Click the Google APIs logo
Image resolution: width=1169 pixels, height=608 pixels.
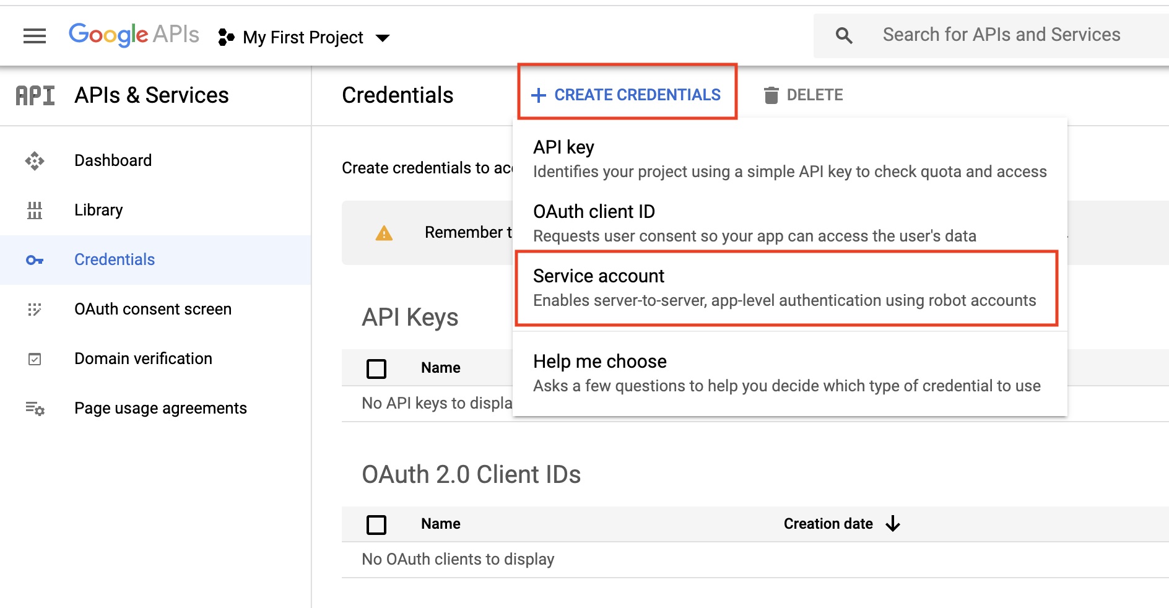133,34
